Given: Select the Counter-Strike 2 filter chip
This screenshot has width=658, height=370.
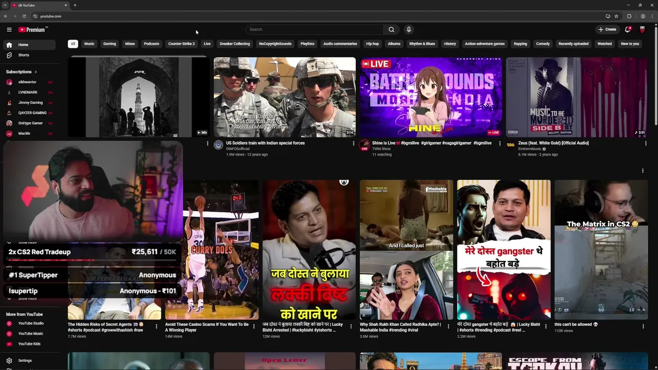Looking at the screenshot, I should click(181, 44).
